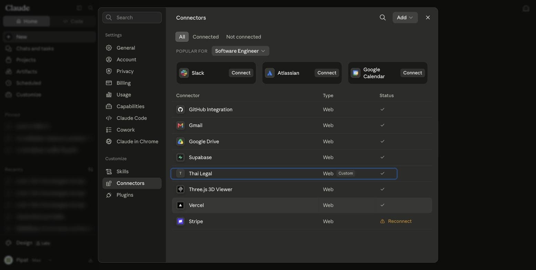536x270 pixels.
Task: Connect the Google Calendar connector
Action: coord(412,73)
